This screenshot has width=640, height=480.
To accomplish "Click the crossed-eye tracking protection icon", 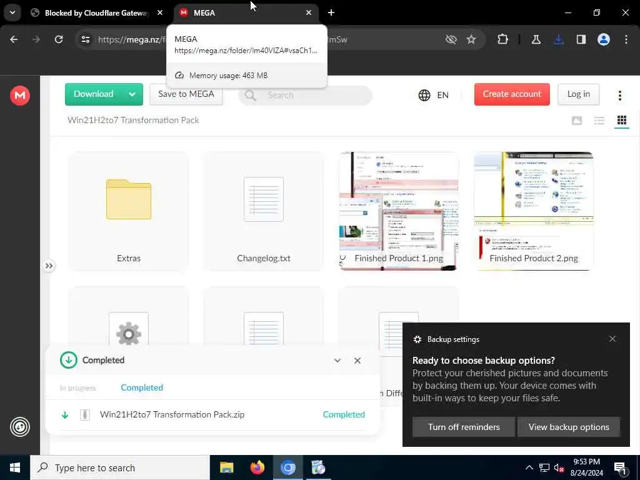I will tap(451, 39).
